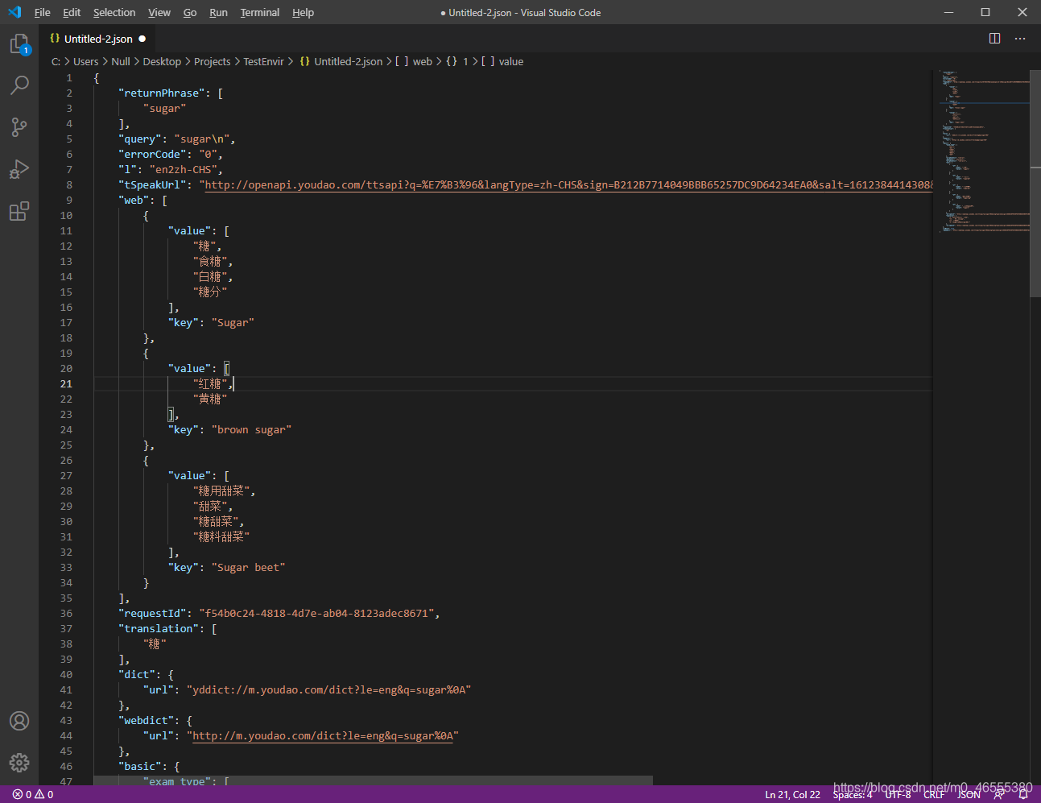
Task: Click the UTF-8 encoding status item
Action: [x=898, y=794]
